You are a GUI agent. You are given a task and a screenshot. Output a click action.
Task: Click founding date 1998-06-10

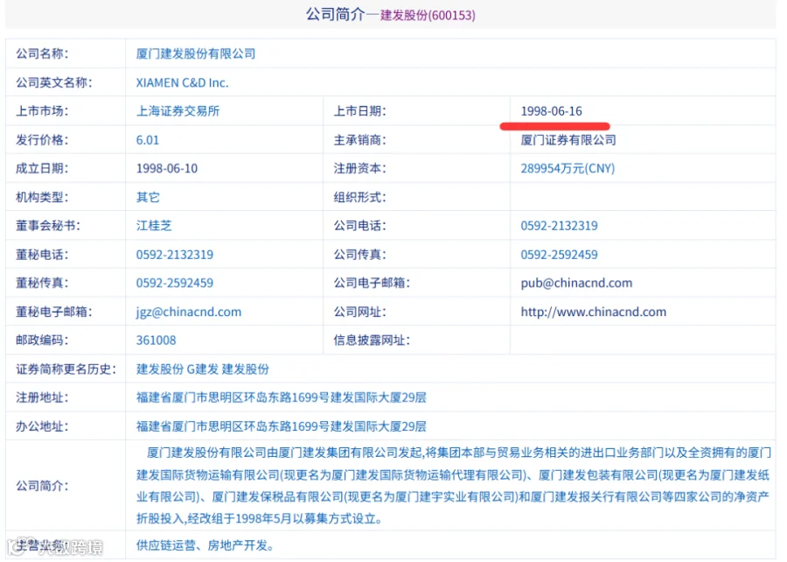(x=167, y=168)
